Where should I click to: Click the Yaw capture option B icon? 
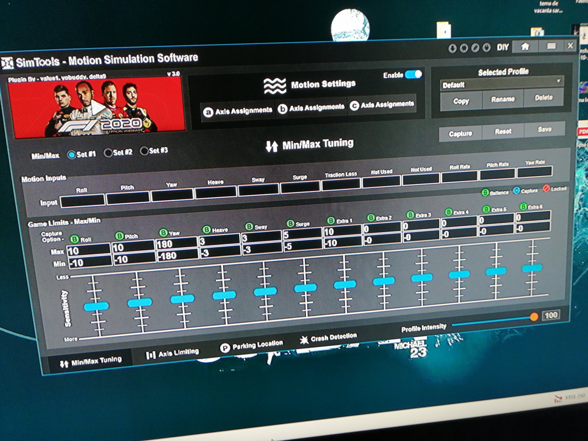point(163,232)
